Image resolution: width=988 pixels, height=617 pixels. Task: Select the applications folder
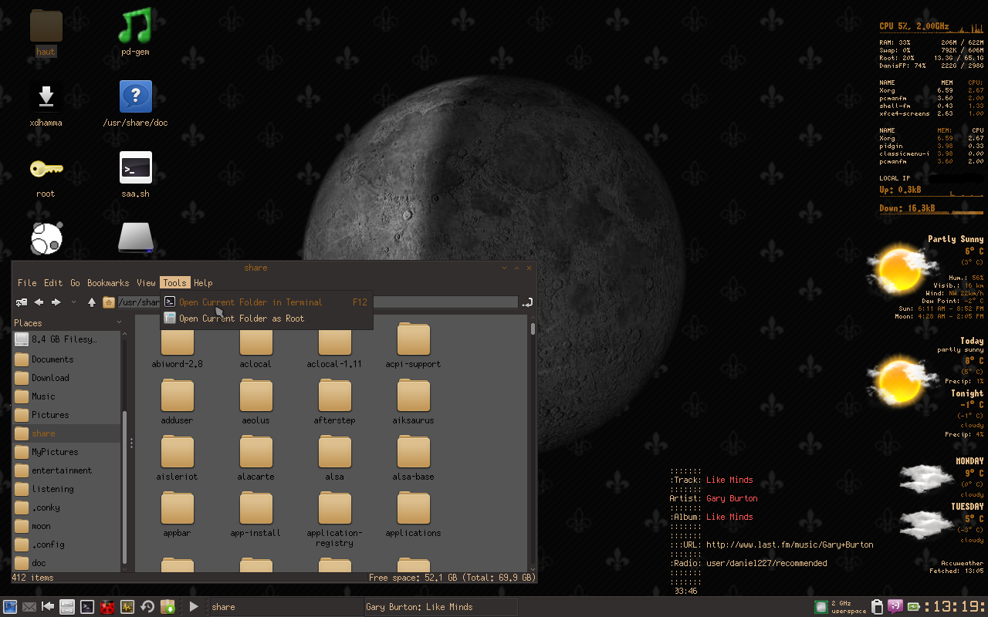(x=413, y=514)
